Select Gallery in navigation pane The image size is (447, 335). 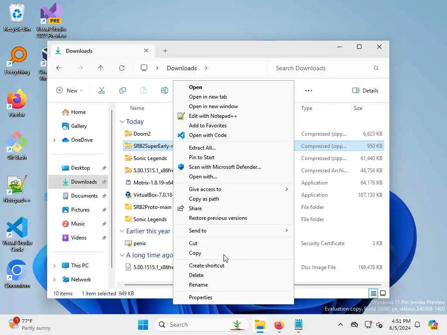[x=79, y=126]
